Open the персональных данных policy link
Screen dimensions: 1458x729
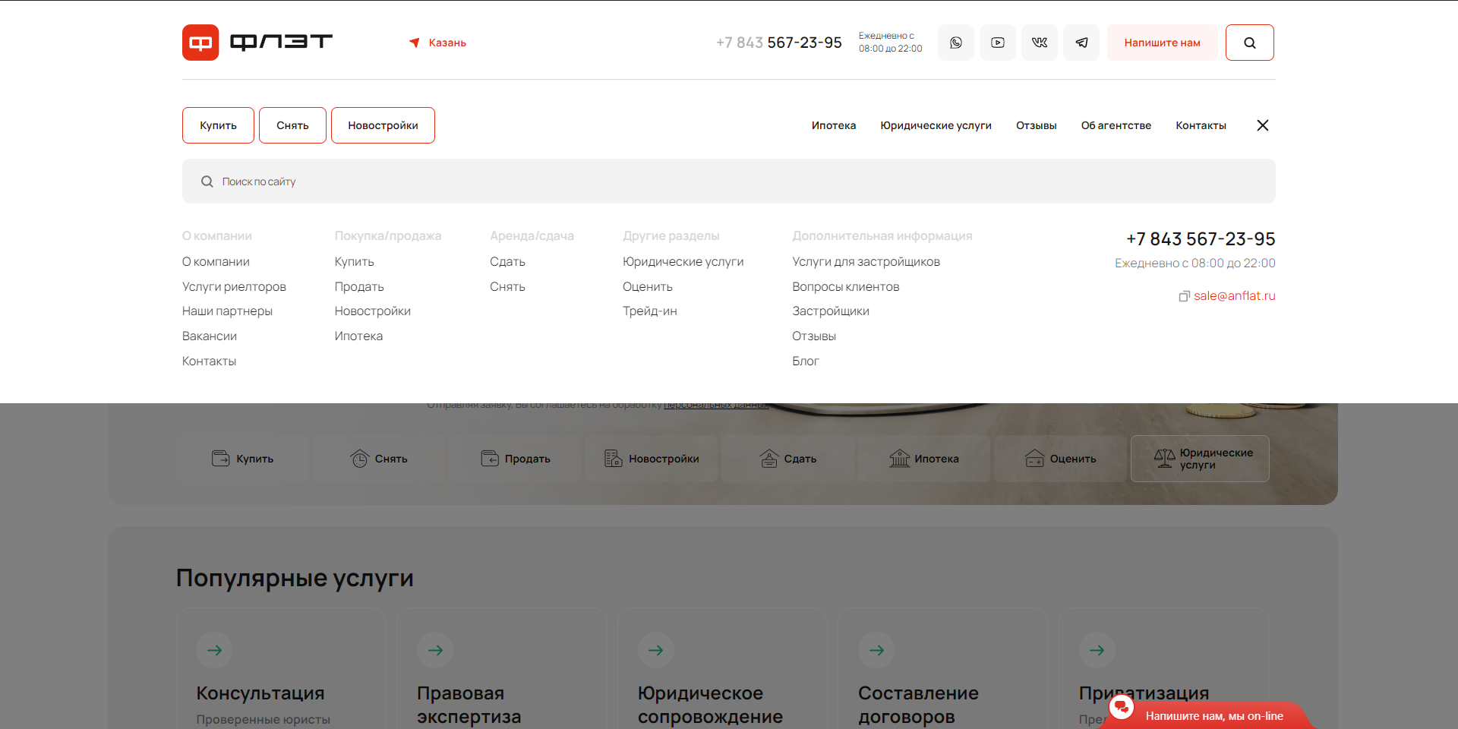716,406
